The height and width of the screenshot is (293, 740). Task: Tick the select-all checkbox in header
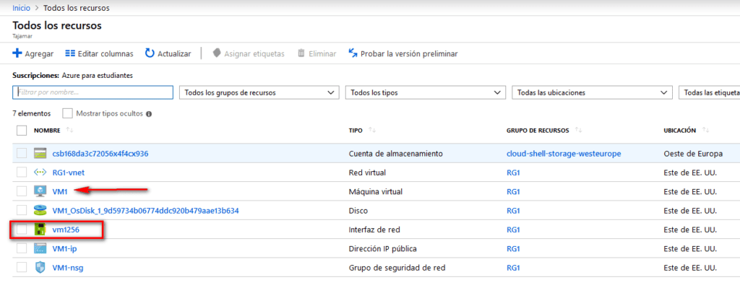(22, 131)
